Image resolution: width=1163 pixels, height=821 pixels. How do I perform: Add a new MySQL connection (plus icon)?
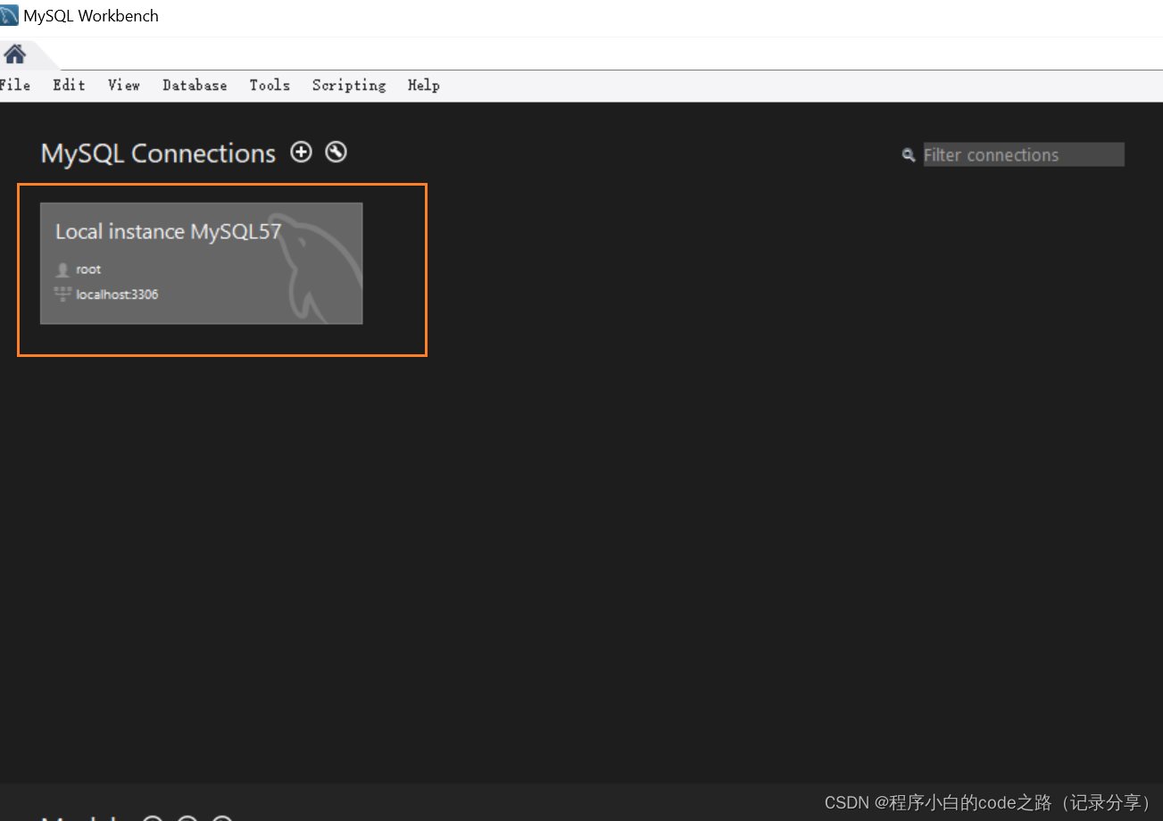click(x=302, y=153)
